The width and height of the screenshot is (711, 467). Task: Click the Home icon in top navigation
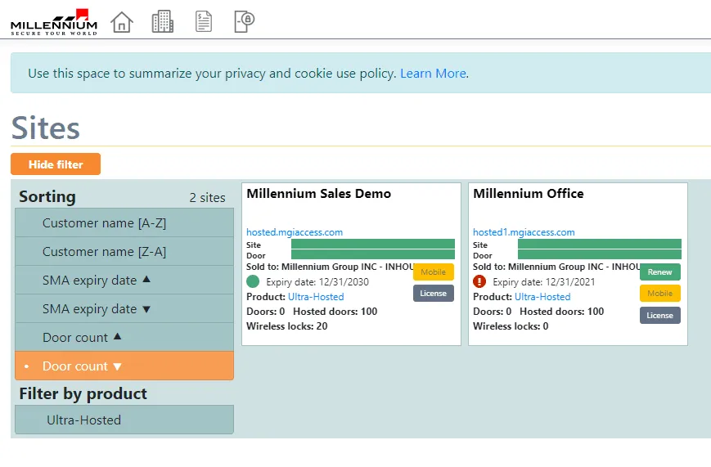point(121,22)
